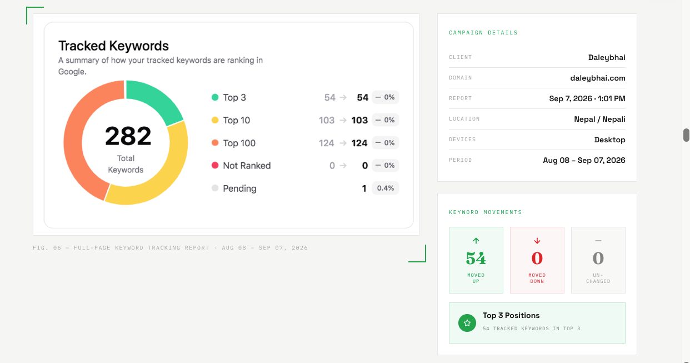The image size is (690, 363).
Task: Click the 282 total keywords number
Action: coord(128,136)
